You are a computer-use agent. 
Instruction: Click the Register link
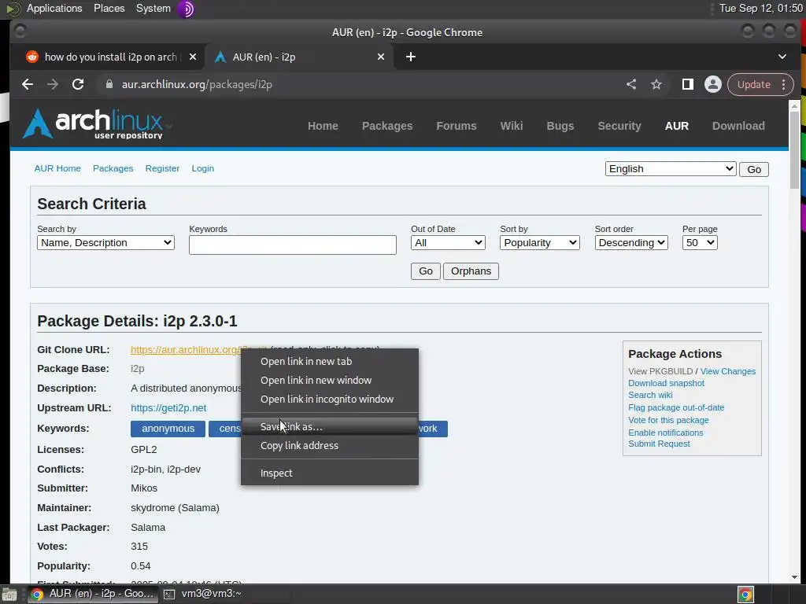click(x=162, y=168)
